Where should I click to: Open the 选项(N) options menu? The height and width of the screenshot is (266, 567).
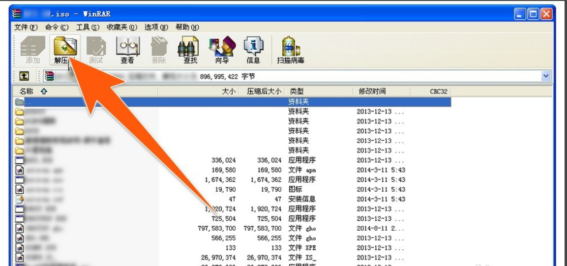pyautogui.click(x=156, y=27)
